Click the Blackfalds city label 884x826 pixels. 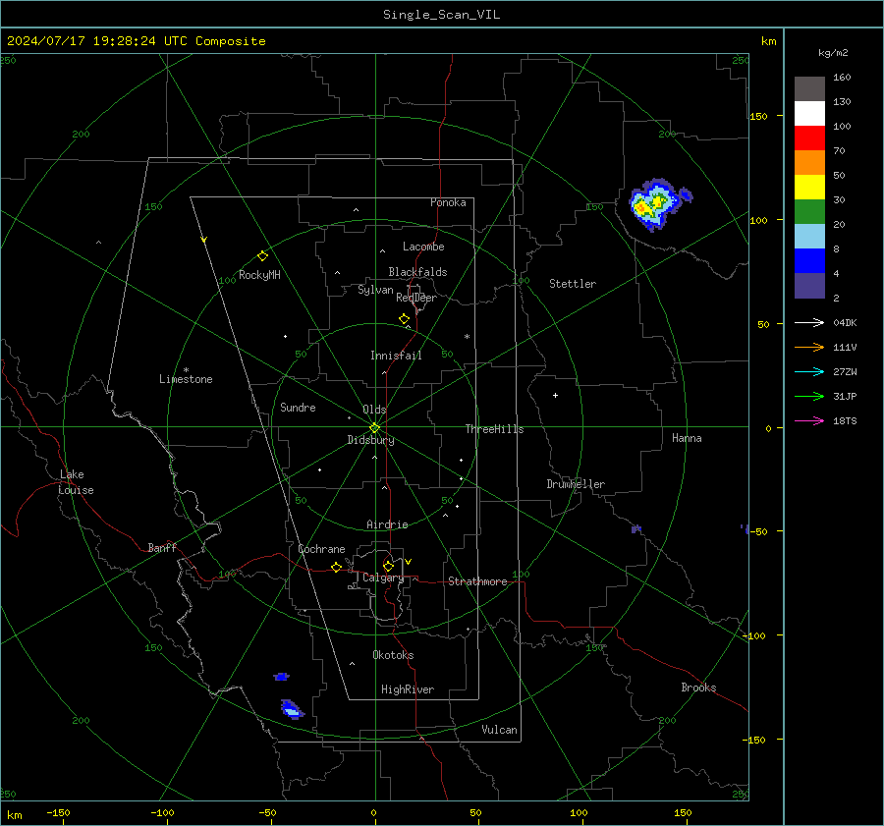(x=417, y=272)
